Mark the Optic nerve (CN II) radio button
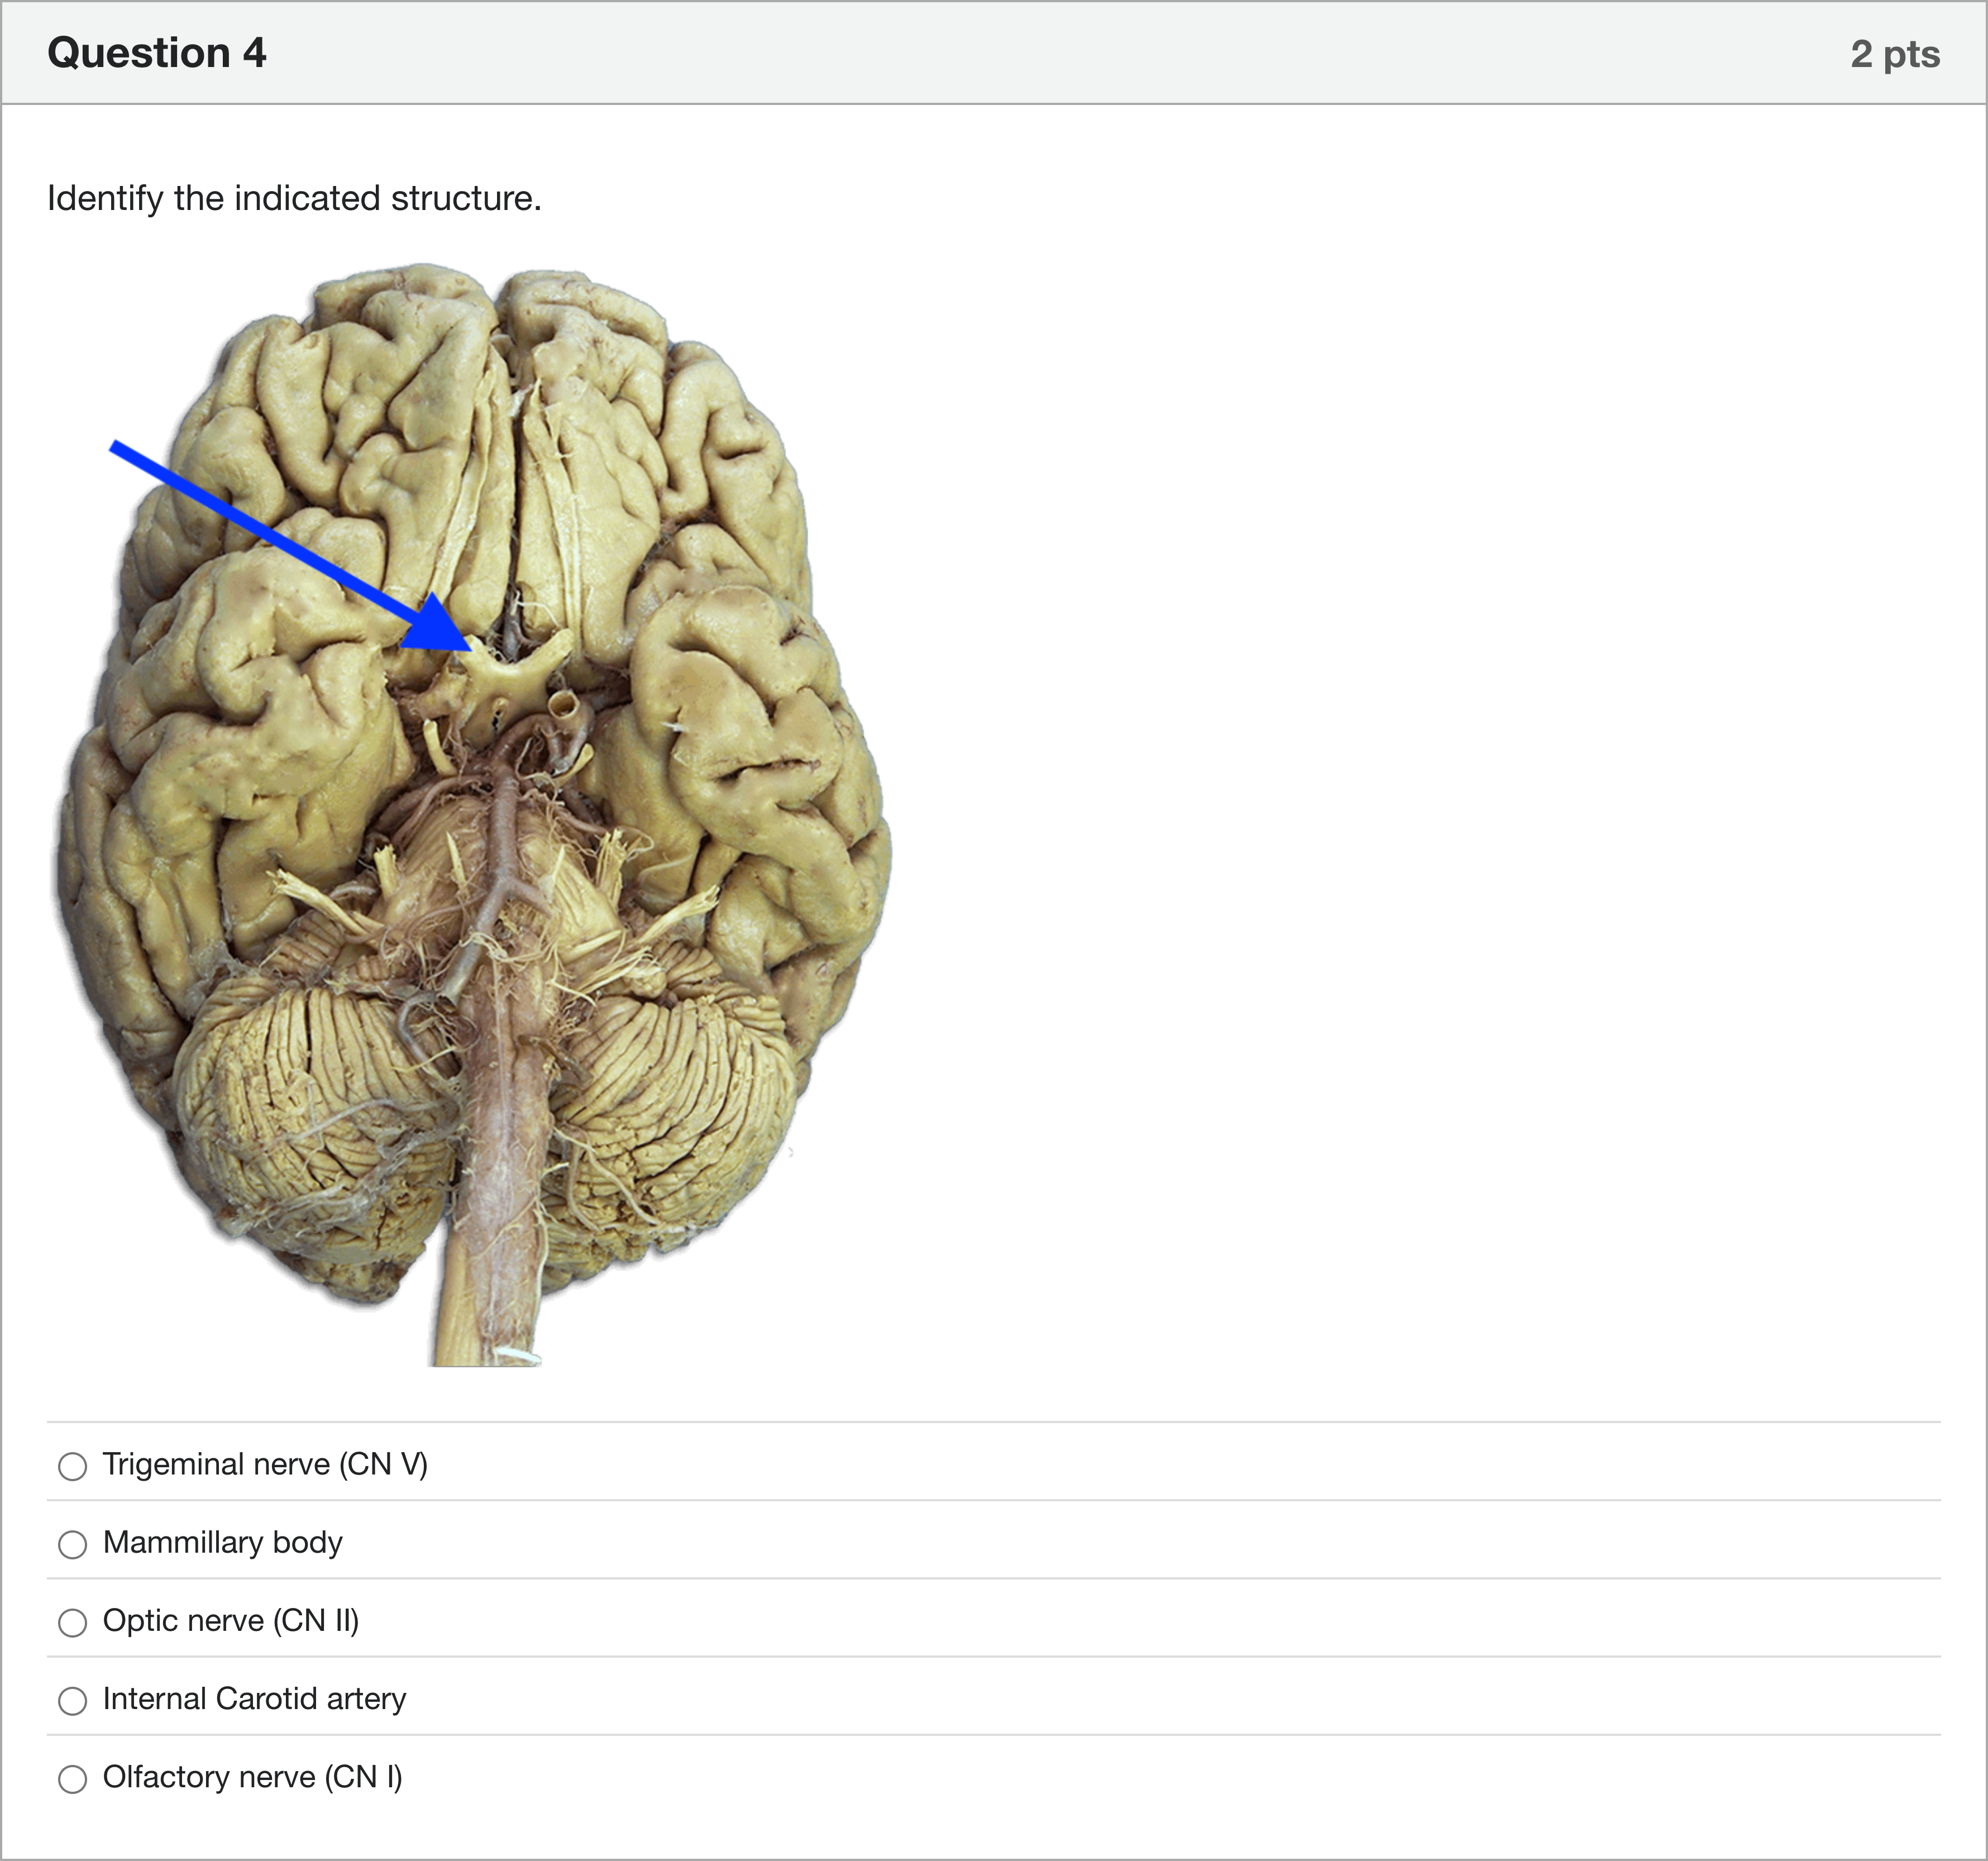Image resolution: width=1988 pixels, height=1861 pixels. [x=72, y=1622]
